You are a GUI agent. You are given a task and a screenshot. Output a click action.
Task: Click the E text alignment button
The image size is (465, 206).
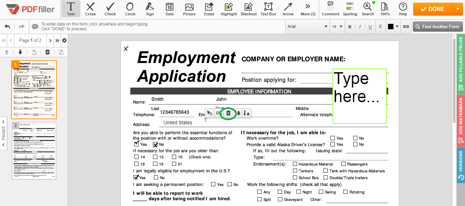point(381,27)
